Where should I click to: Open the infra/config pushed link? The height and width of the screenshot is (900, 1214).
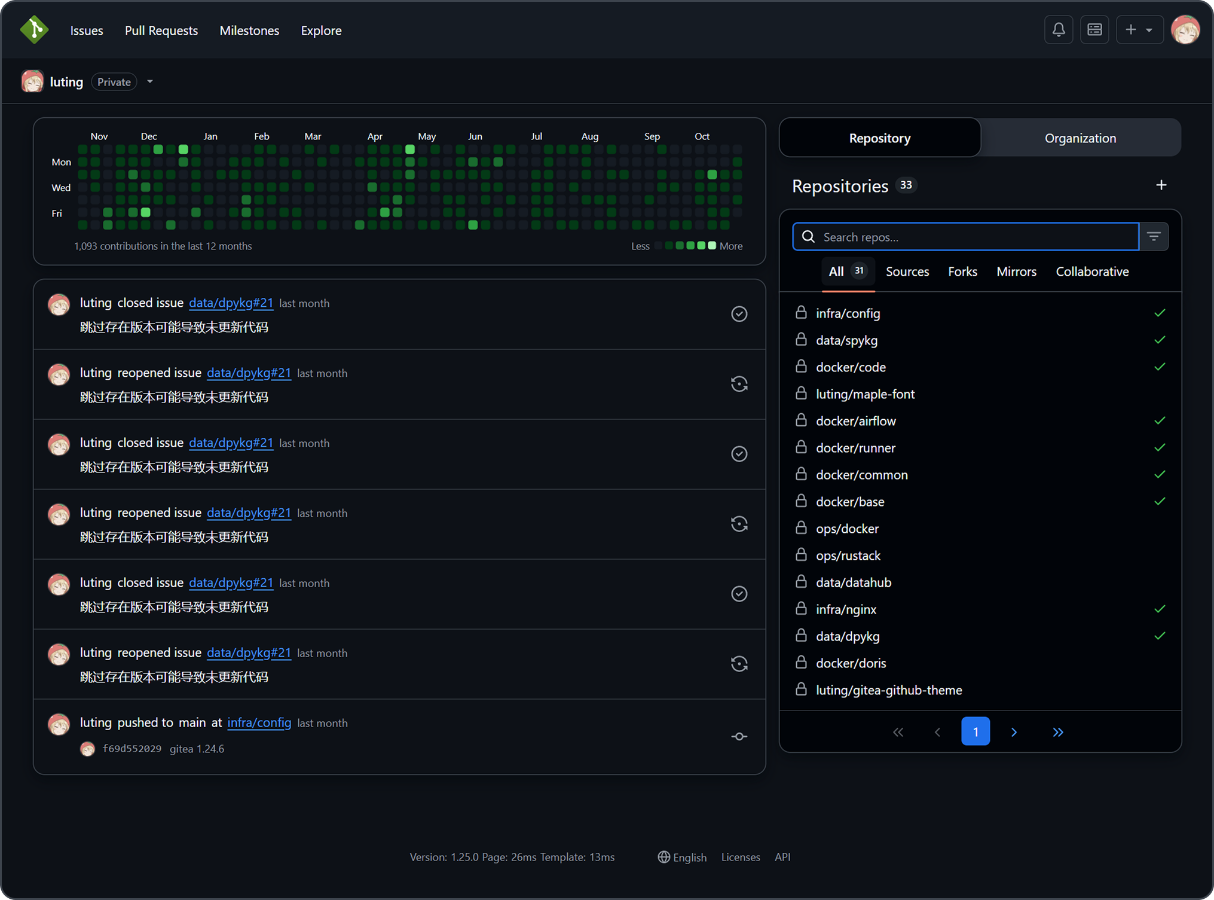pyautogui.click(x=259, y=722)
